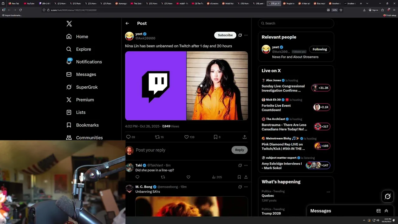Click the Grok icon on Taki's reply
This screenshot has width=398, height=224.
(240, 166)
